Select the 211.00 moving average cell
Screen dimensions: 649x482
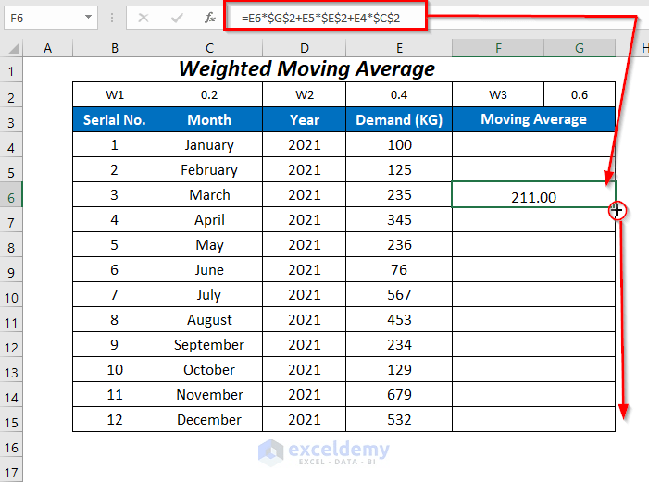coord(533,194)
